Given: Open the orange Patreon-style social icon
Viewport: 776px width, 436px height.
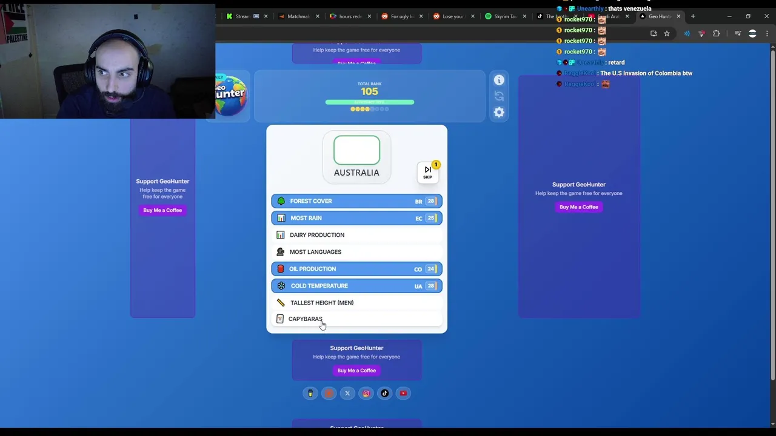Looking at the screenshot, I should (329, 394).
